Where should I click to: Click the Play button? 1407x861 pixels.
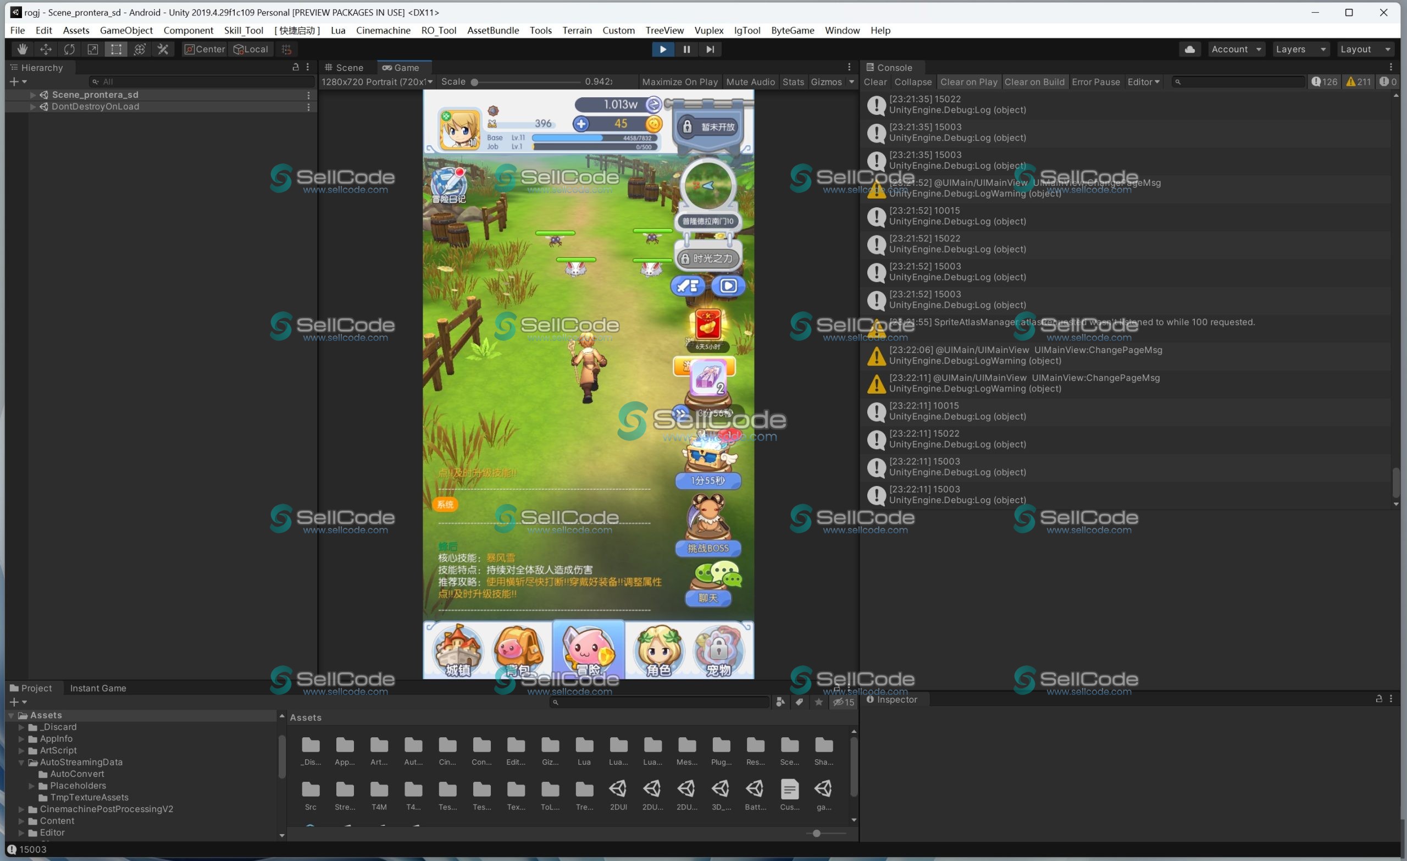663,49
